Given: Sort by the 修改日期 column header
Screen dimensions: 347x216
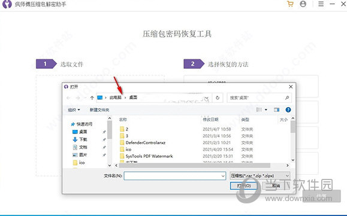Looking at the screenshot, I should [211, 120].
